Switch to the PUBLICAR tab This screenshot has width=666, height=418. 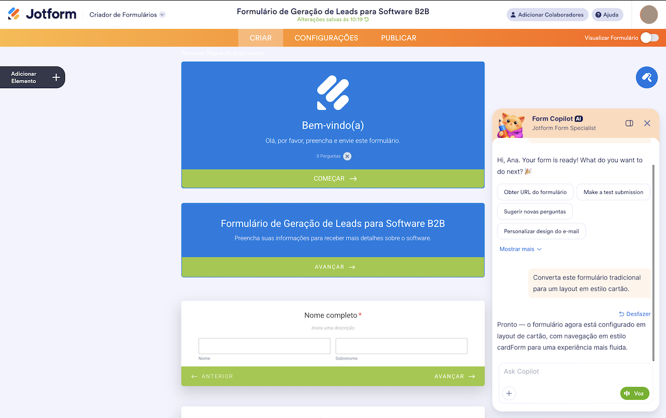click(398, 37)
